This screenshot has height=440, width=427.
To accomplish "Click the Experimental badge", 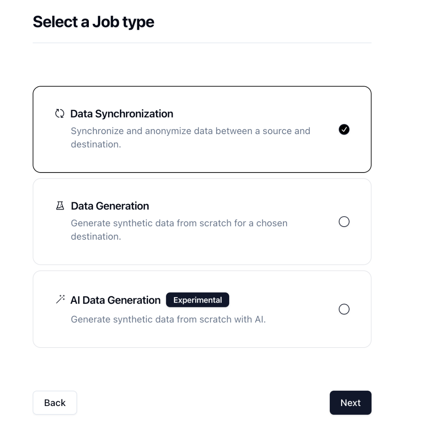I will 197,300.
